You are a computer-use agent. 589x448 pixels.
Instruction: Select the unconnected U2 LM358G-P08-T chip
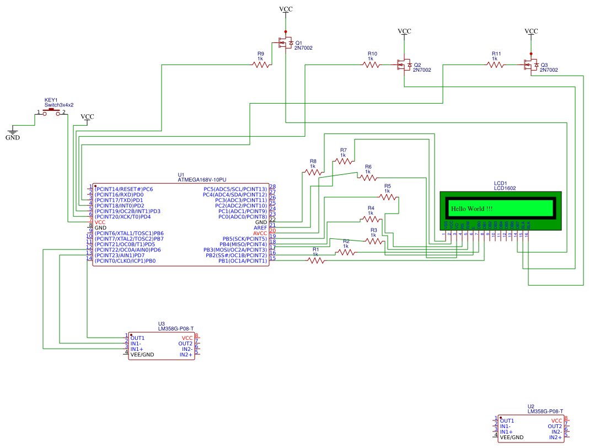(x=531, y=429)
